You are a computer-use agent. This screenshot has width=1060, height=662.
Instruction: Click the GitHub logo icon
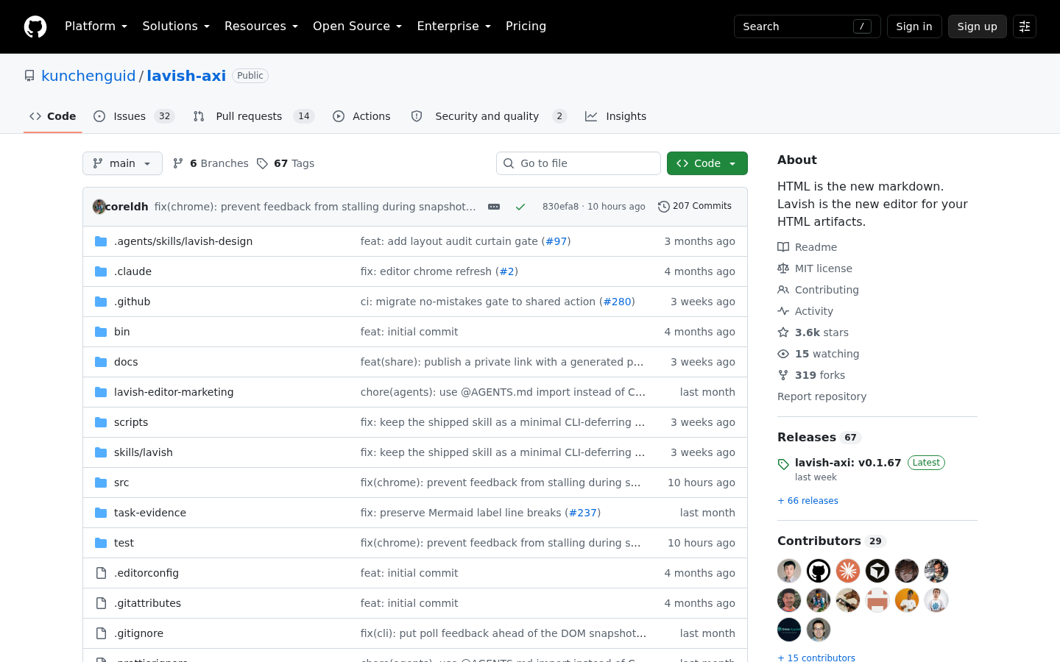click(x=35, y=26)
